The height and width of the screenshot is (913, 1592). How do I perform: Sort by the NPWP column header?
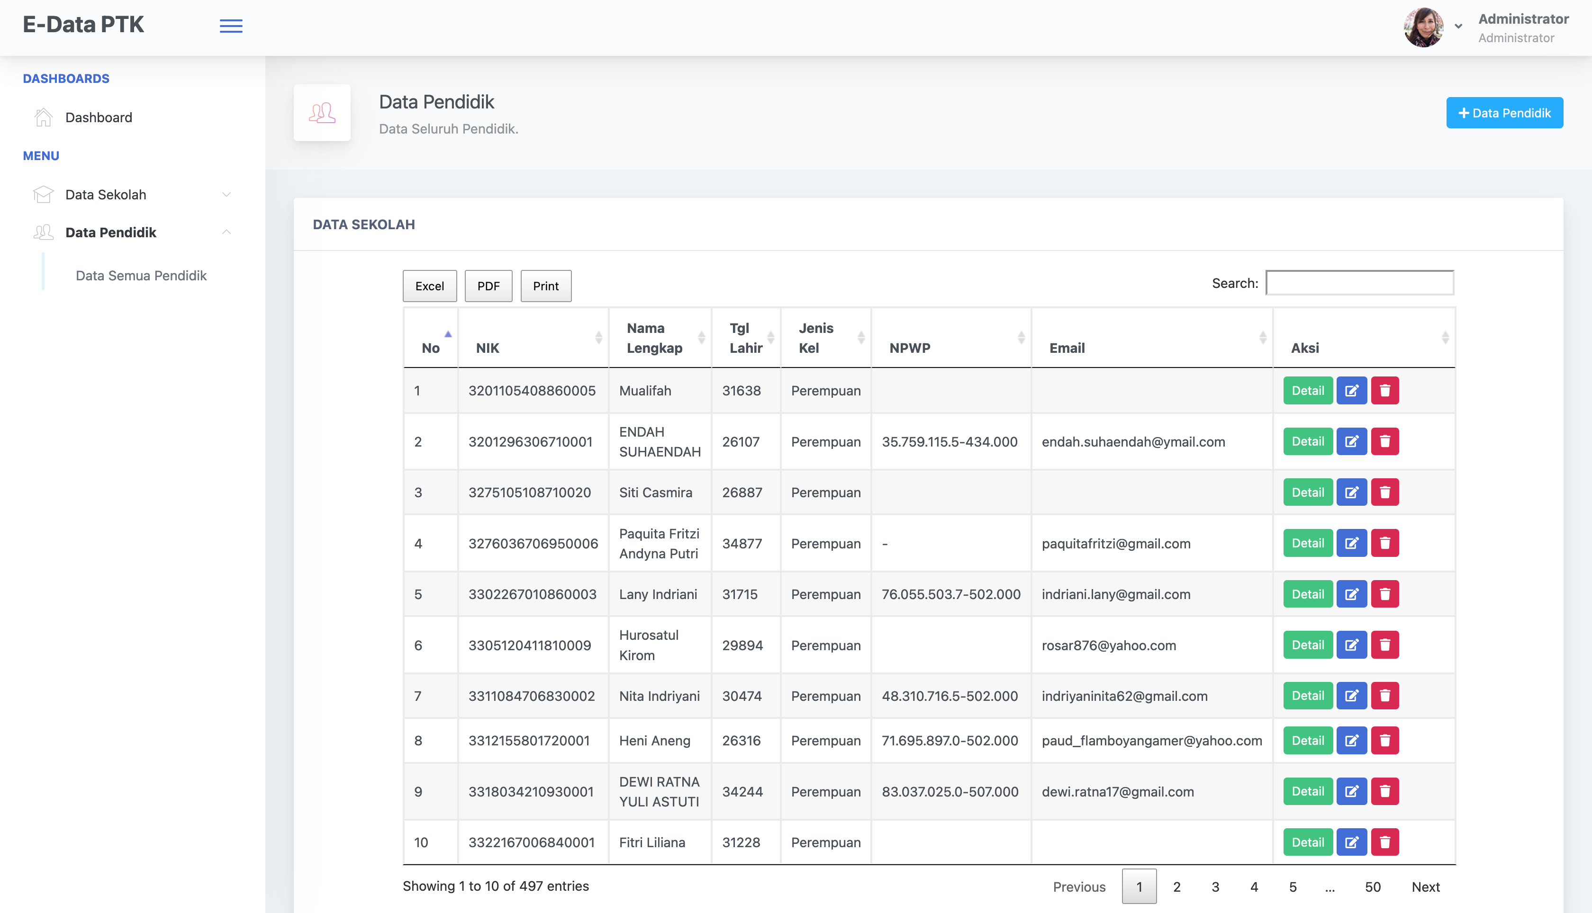pos(951,338)
